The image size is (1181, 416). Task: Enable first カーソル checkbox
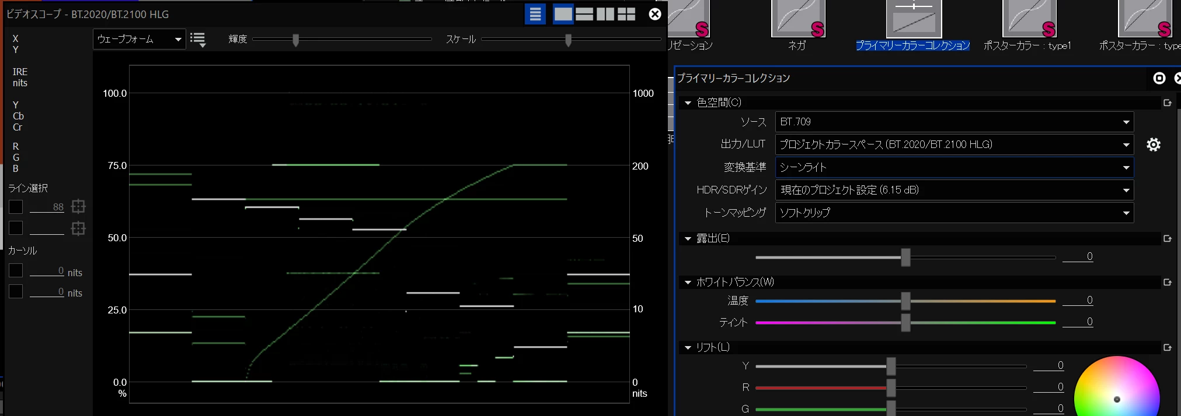point(16,270)
